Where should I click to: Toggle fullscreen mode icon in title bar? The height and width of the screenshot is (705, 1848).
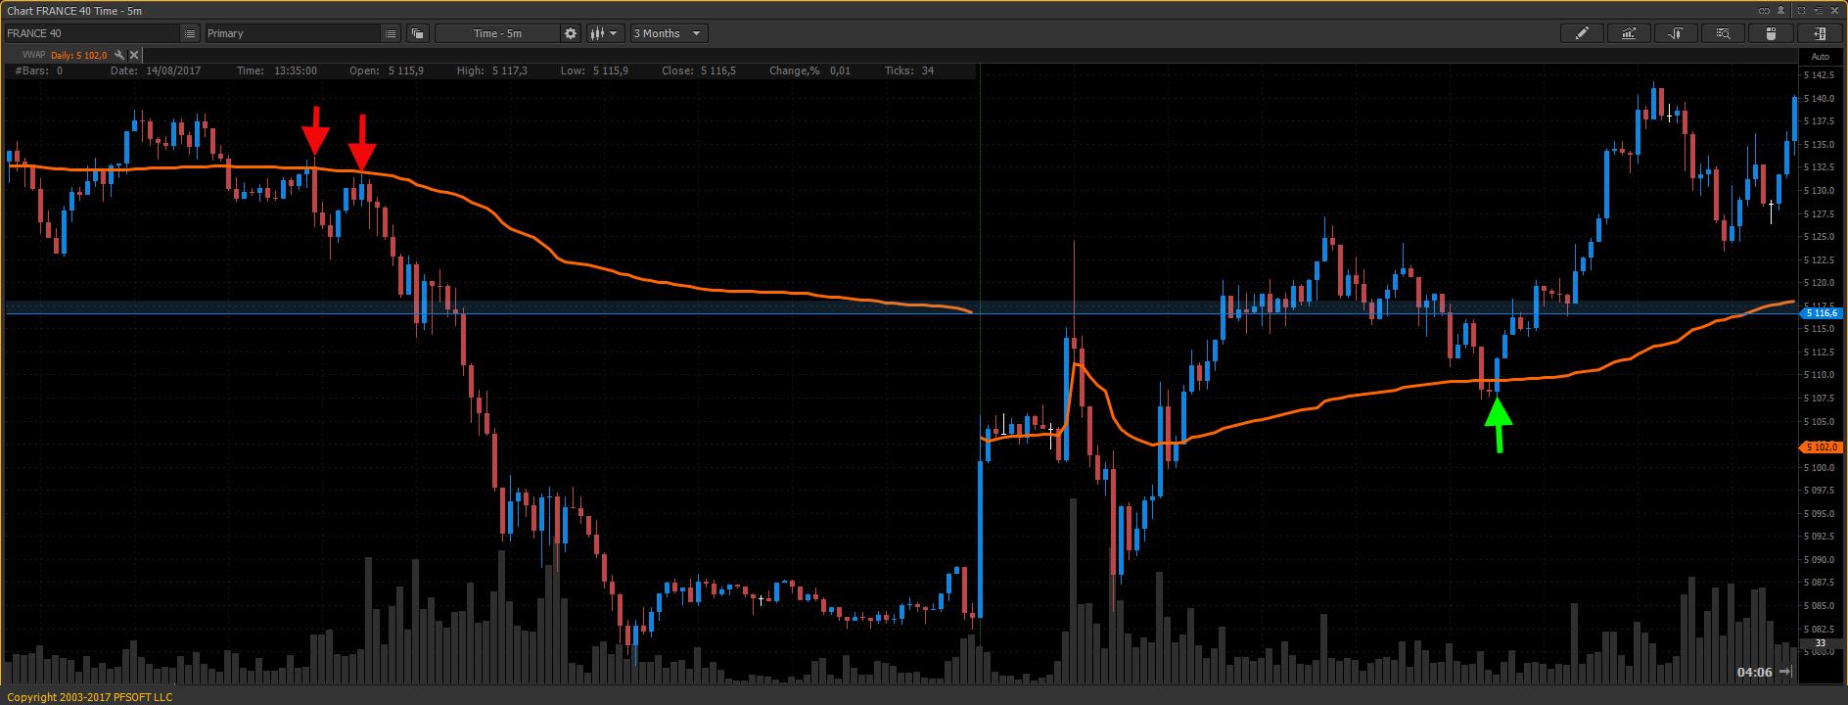tap(1802, 10)
